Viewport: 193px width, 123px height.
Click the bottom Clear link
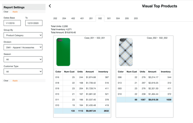pyautogui.click(x=6, y=81)
